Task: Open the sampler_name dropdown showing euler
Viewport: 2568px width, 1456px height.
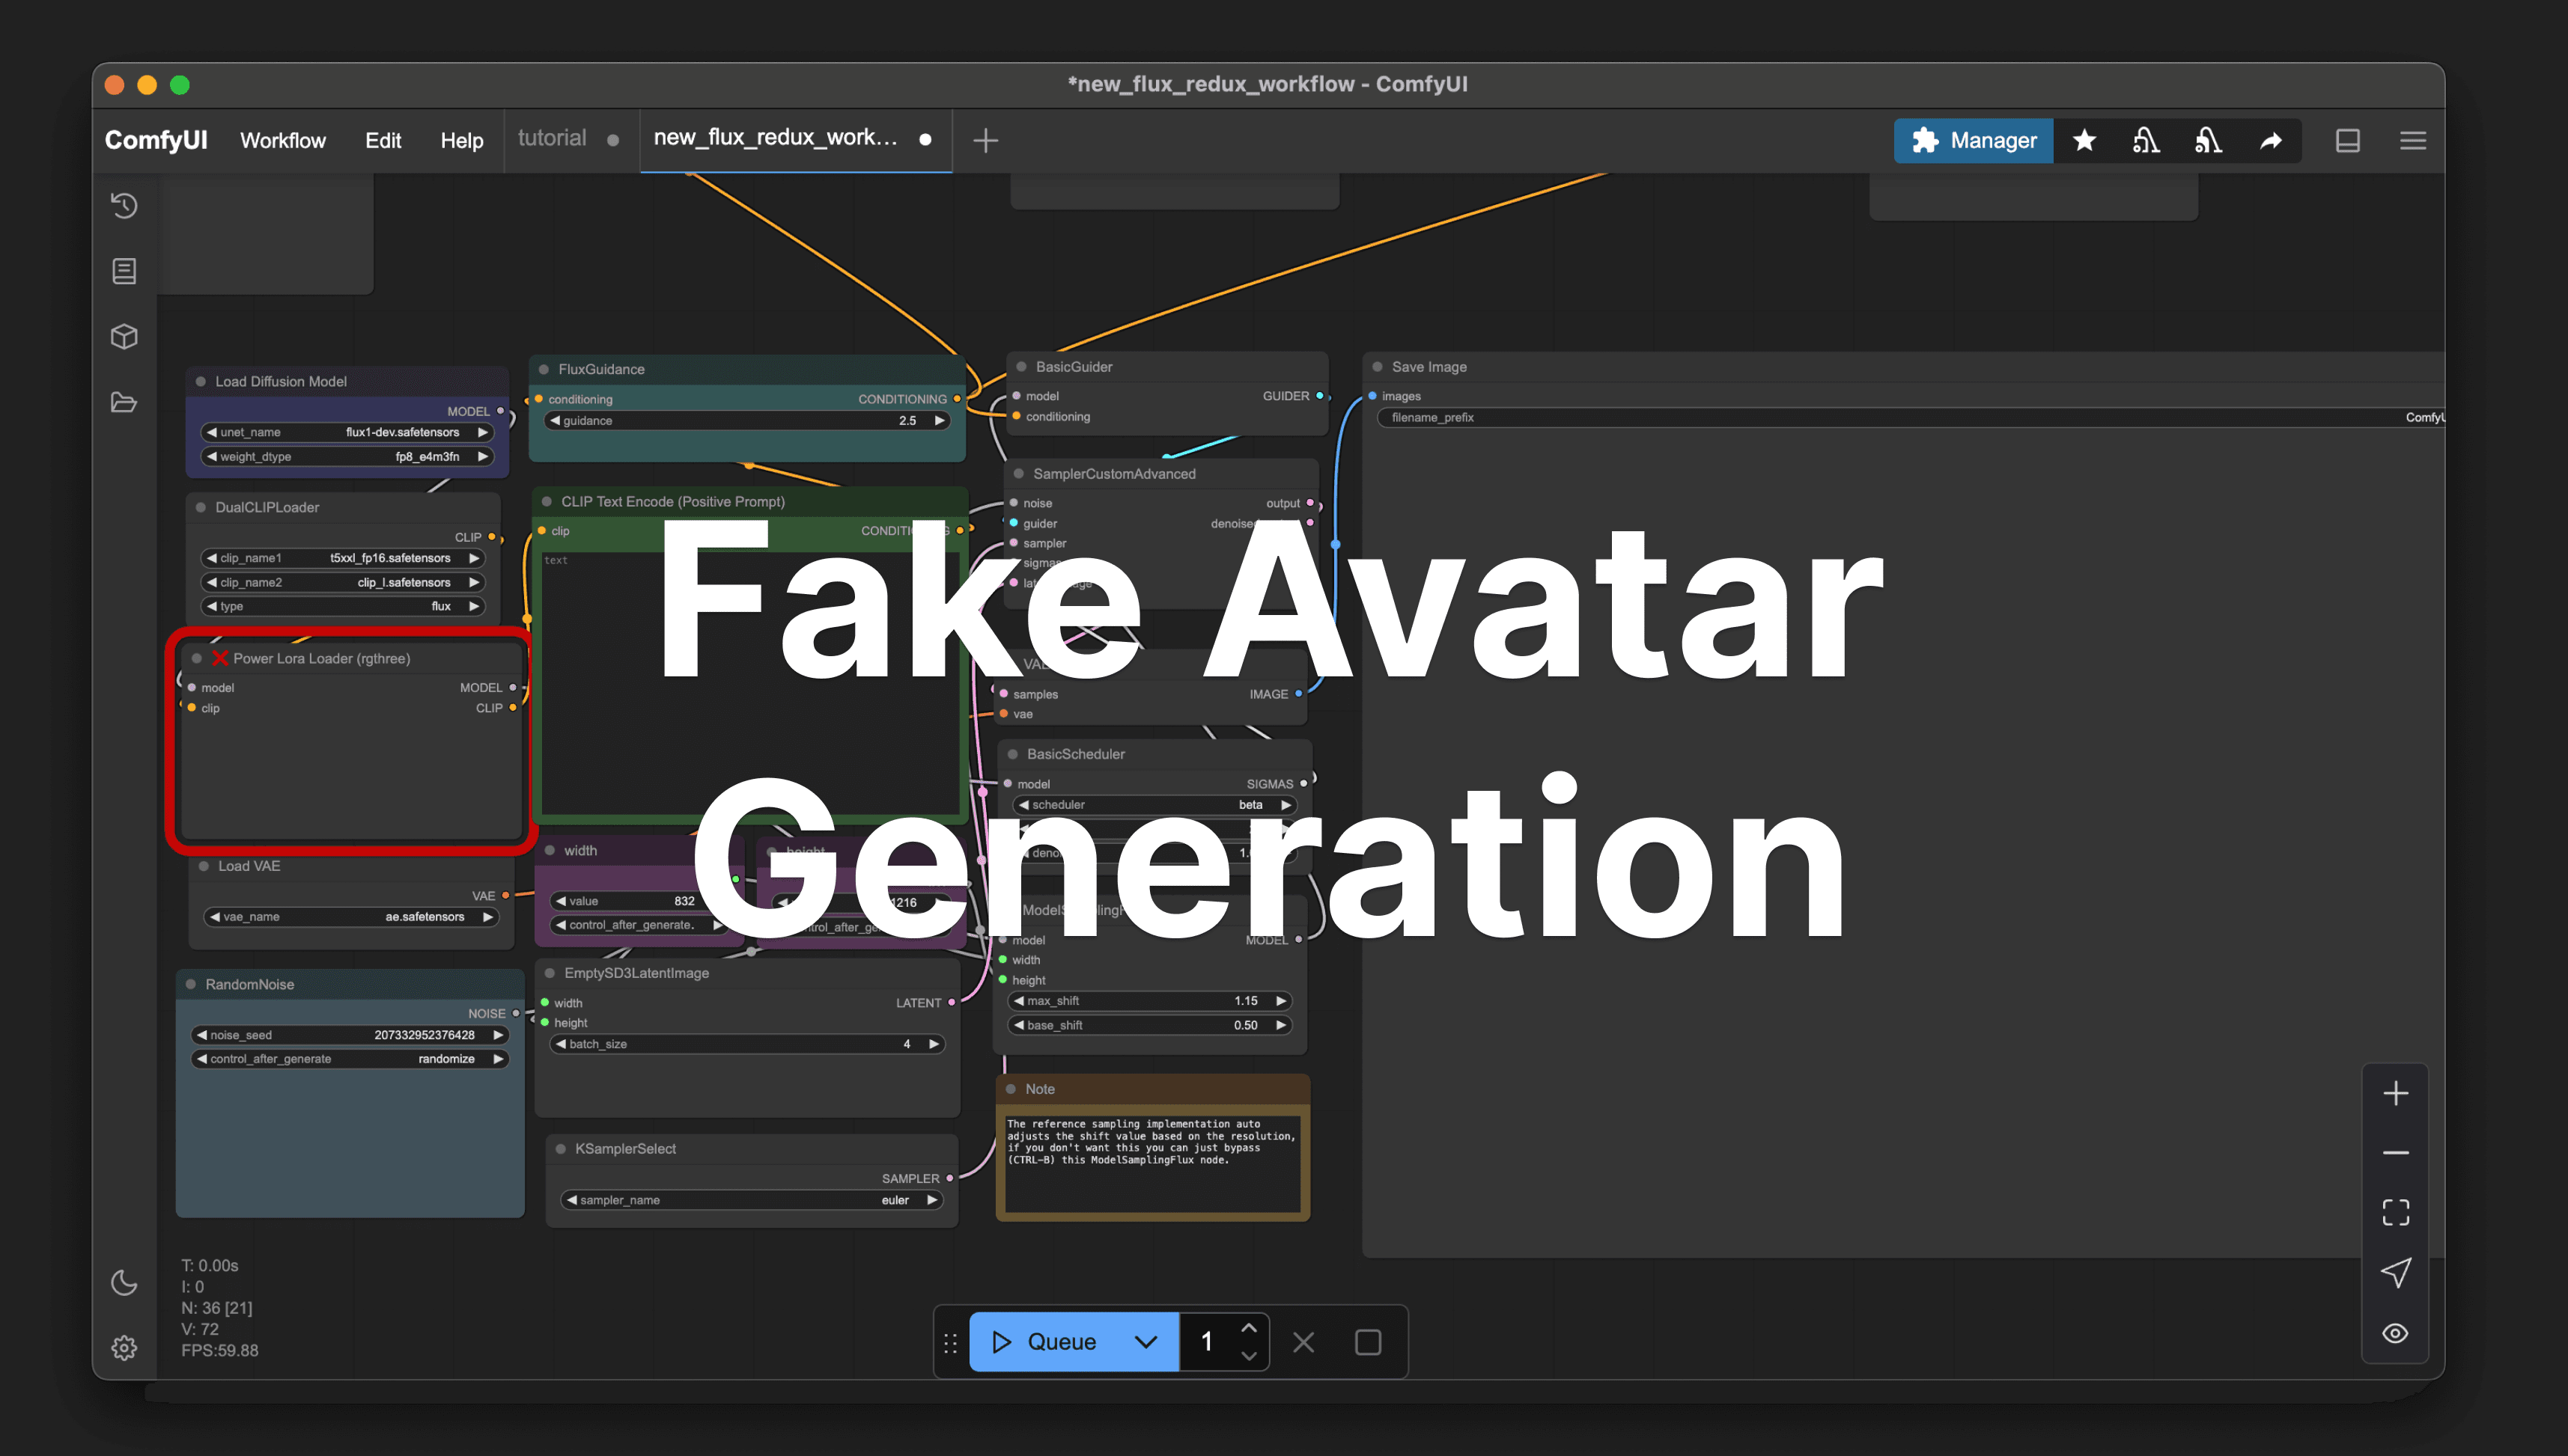Action: pyautogui.click(x=751, y=1199)
